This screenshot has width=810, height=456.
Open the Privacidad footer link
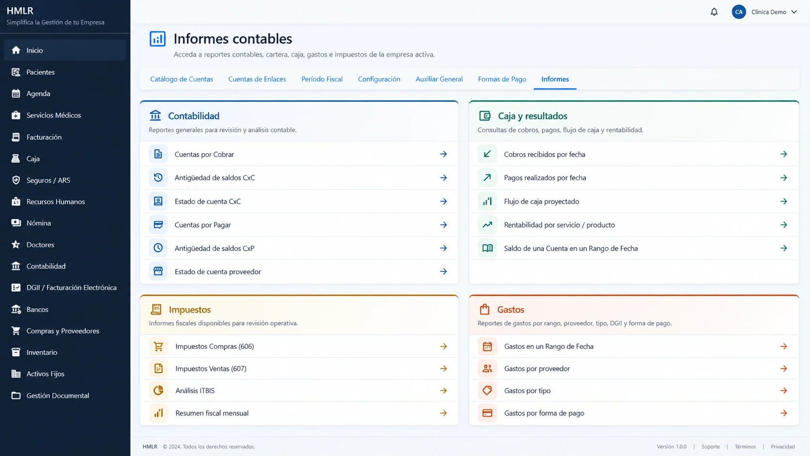tap(783, 447)
